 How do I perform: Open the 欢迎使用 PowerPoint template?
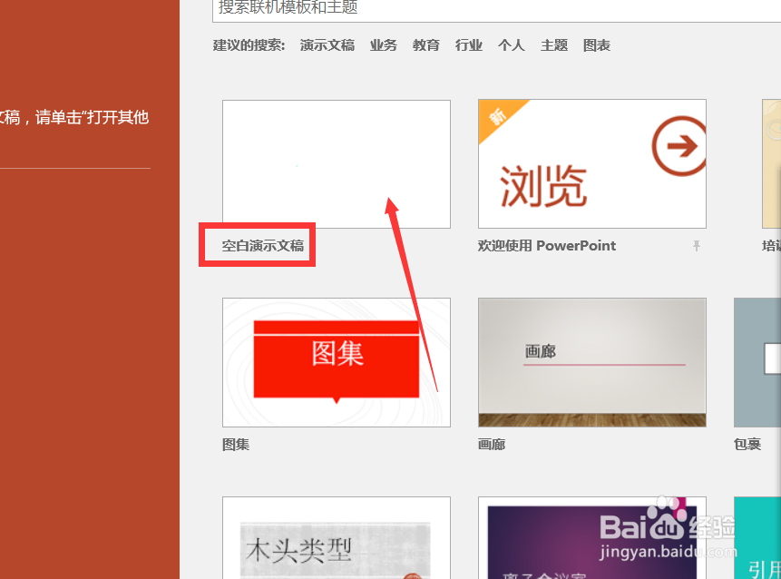[x=591, y=163]
